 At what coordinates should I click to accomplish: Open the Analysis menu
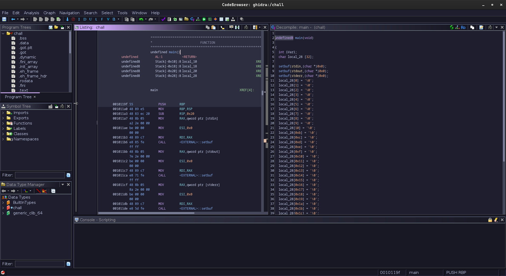pos(31,13)
